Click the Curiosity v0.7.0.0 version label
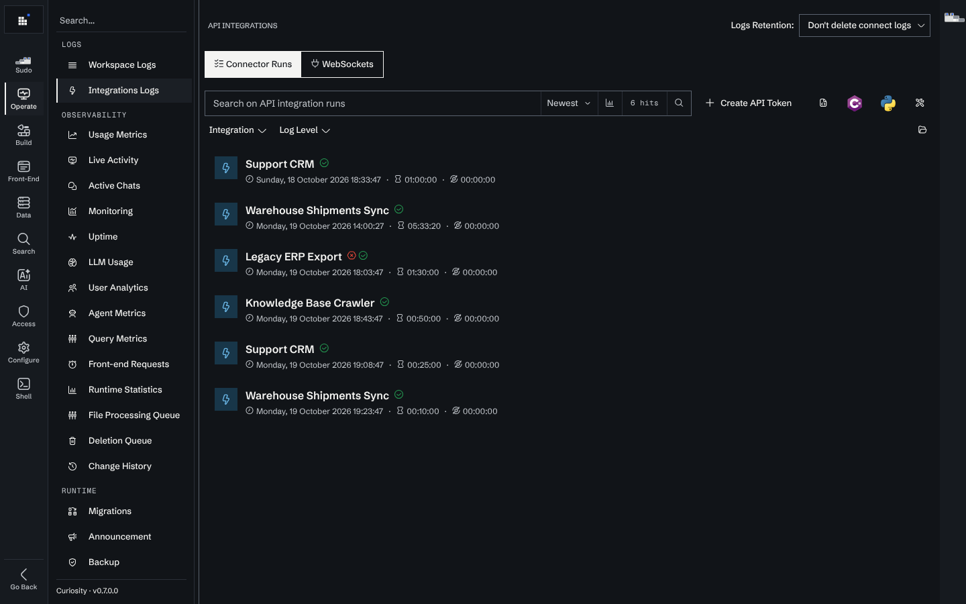The height and width of the screenshot is (604, 966). pyautogui.click(x=87, y=591)
